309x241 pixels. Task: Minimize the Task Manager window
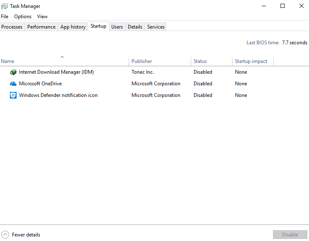[264, 6]
